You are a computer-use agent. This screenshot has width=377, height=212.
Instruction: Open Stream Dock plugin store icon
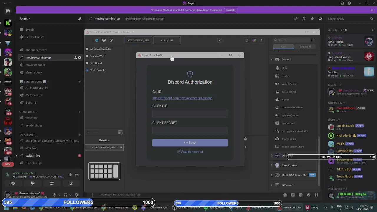254,40
